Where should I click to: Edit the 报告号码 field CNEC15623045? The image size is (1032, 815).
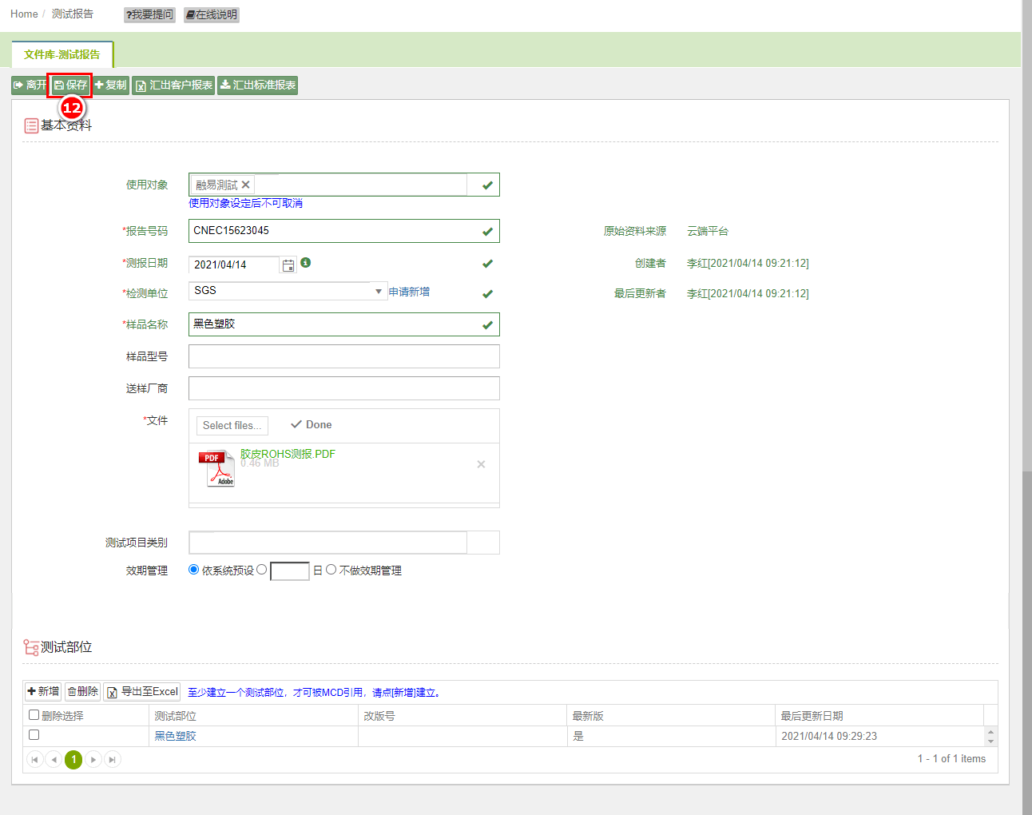[x=344, y=231]
